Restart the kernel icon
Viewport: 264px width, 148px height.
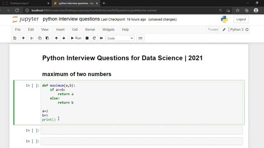coord(94,38)
